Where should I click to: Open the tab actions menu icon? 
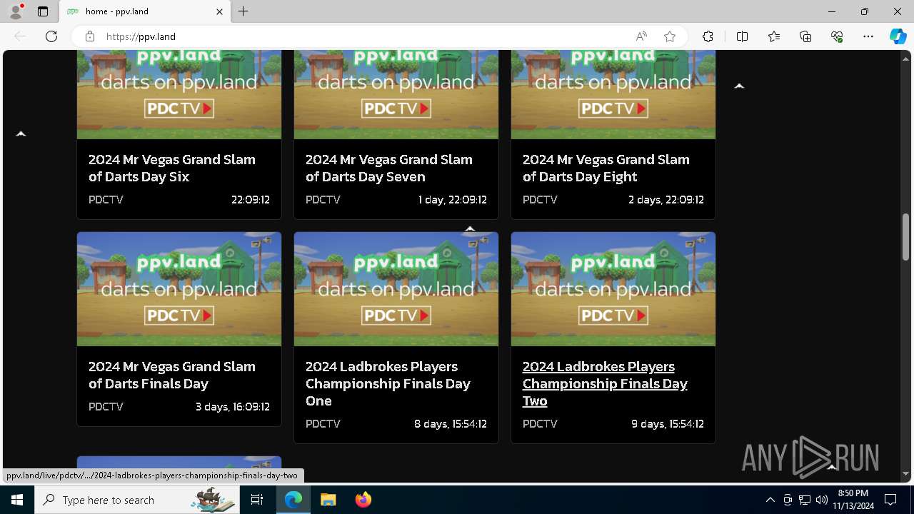pos(43,11)
